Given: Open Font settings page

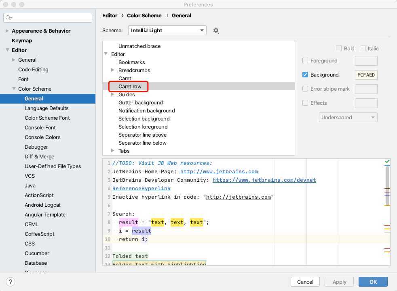Looking at the screenshot, I should (x=23, y=79).
